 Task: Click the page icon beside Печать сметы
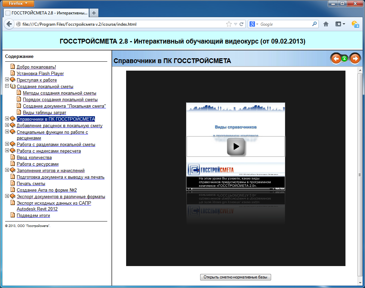tap(13, 183)
